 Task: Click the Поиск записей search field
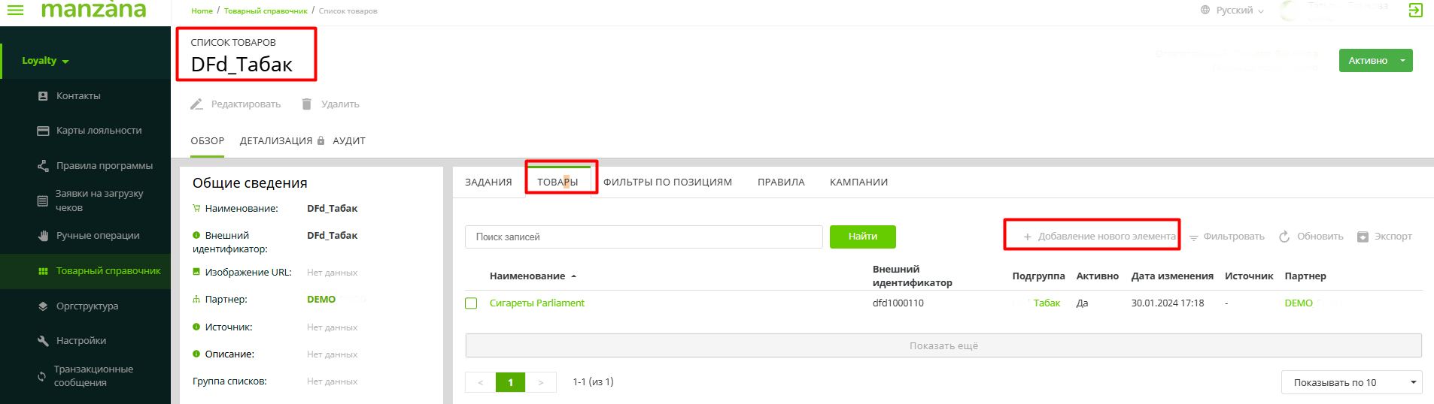[643, 237]
